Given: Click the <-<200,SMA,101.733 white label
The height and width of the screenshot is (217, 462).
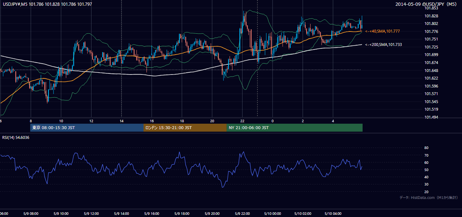Looking at the screenshot, I should pos(384,44).
